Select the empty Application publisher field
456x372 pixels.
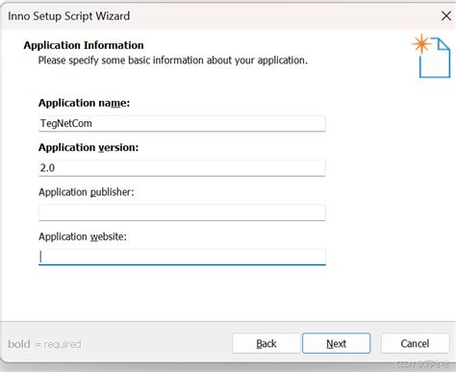tap(182, 212)
